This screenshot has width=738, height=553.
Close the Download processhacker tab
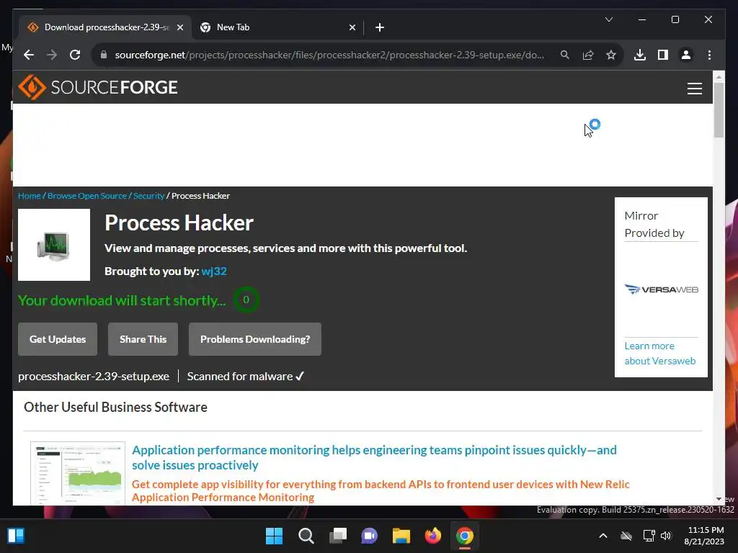(179, 27)
